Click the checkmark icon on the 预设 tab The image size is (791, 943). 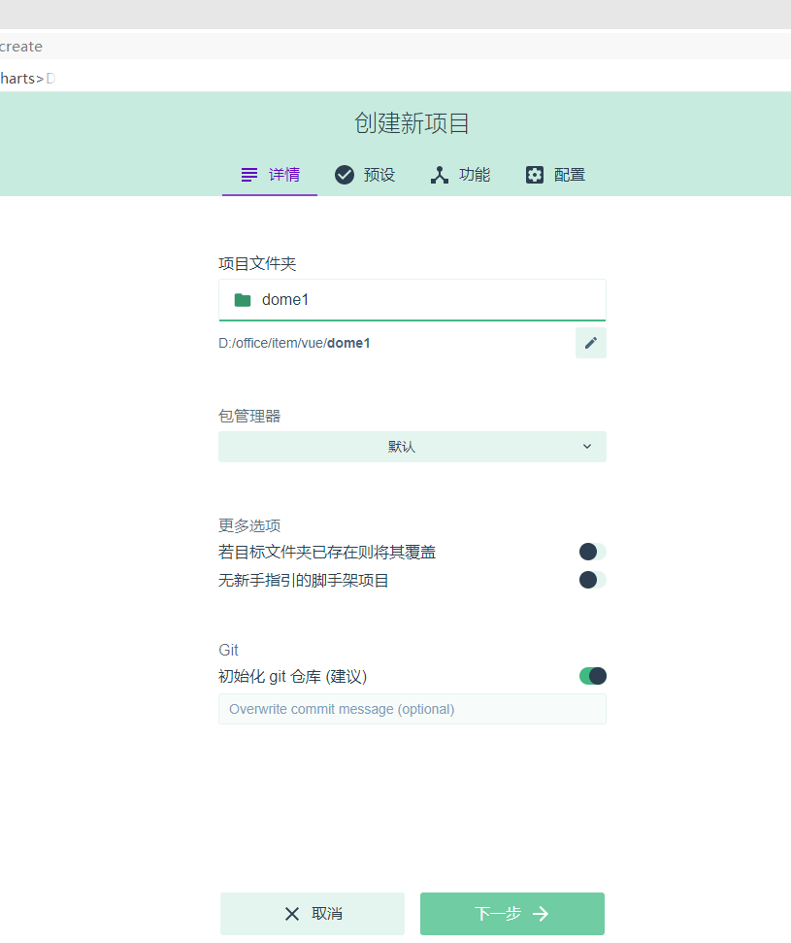click(345, 175)
